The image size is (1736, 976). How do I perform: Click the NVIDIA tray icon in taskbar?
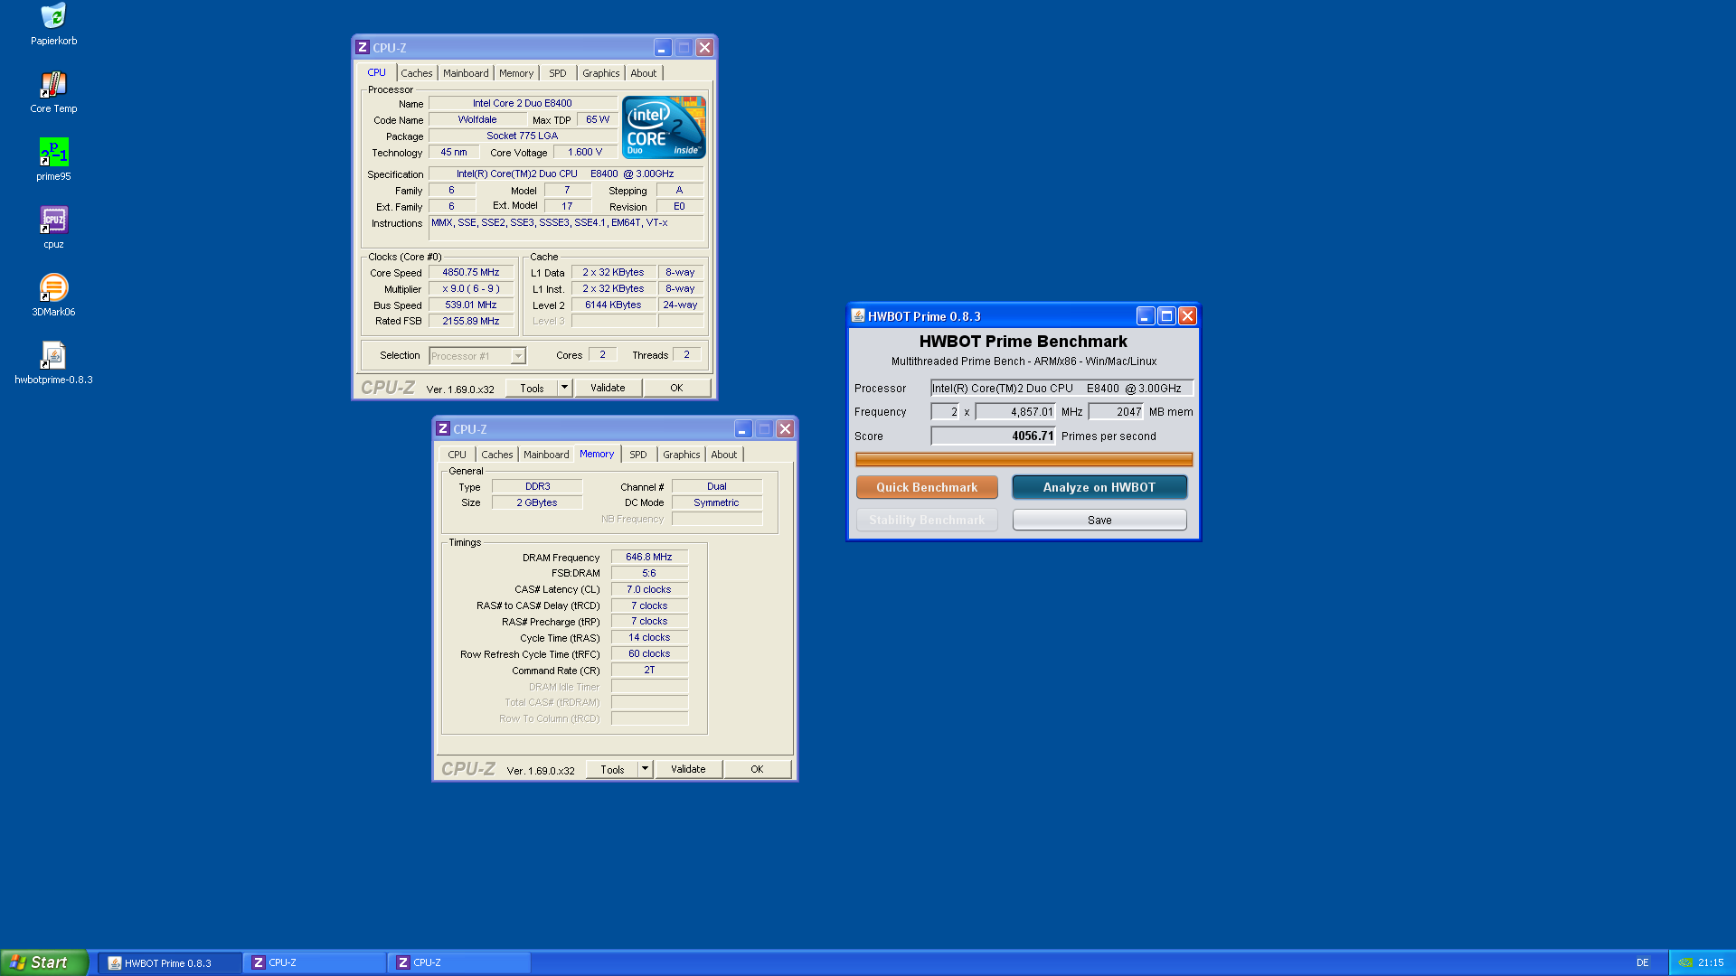pos(1685,962)
